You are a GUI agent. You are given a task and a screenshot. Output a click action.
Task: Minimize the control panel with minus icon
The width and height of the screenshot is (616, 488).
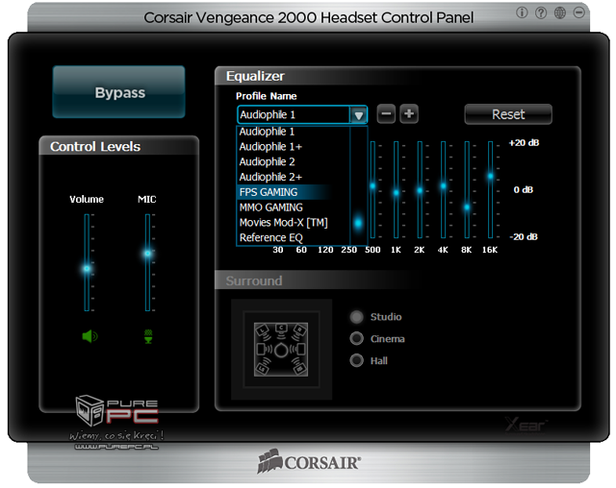pos(578,12)
